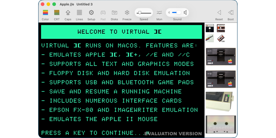276x138 pixels.
Task: Open the Setup gear icon
Action: click(x=91, y=12)
